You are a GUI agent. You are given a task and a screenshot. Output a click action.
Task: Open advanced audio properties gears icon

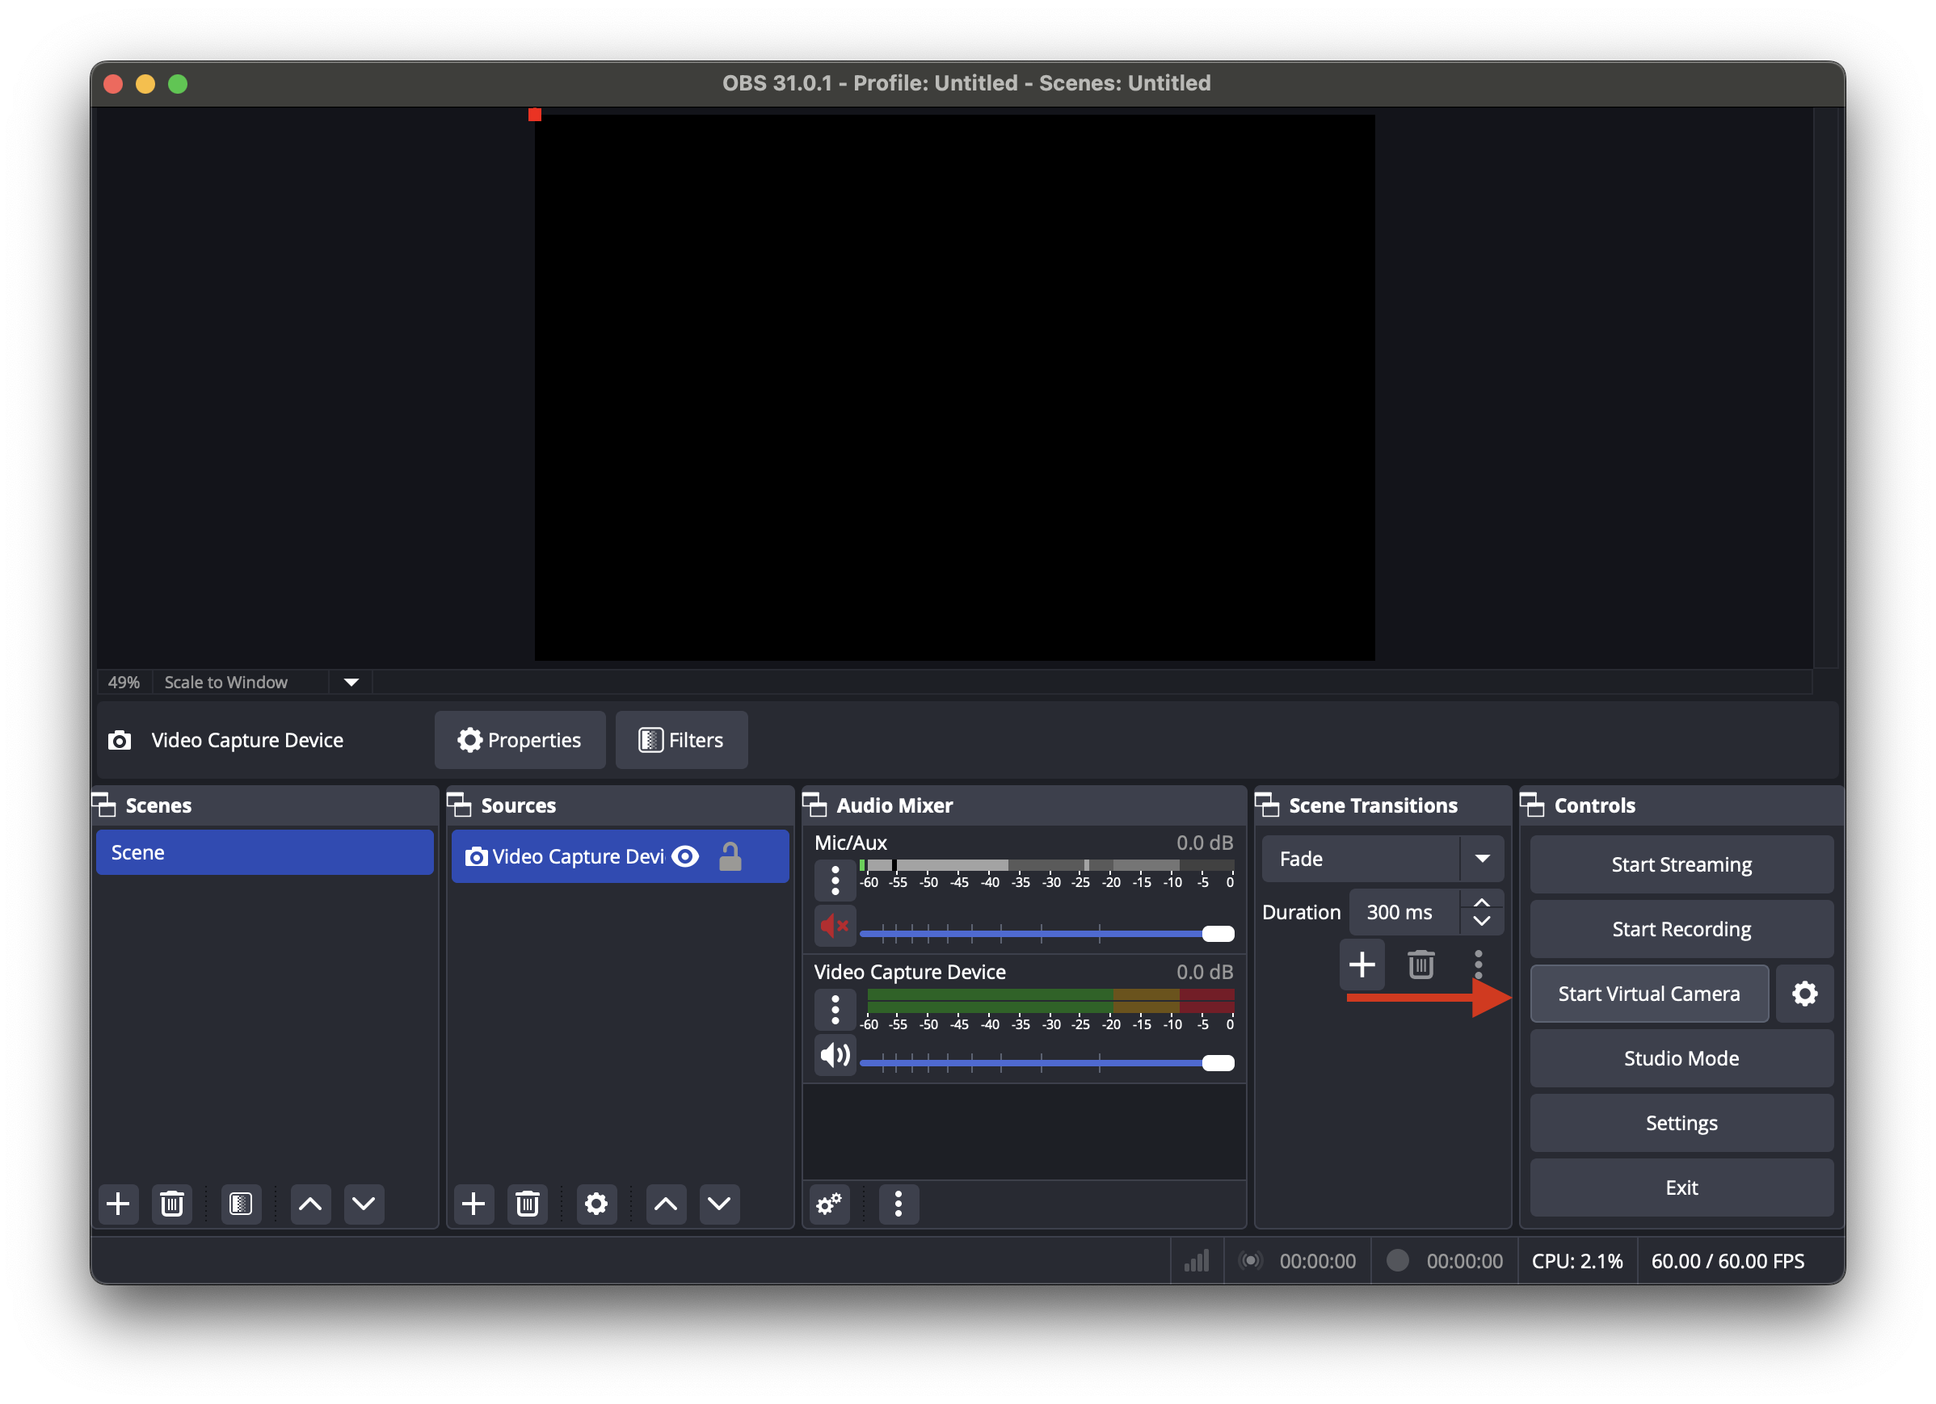click(x=829, y=1204)
